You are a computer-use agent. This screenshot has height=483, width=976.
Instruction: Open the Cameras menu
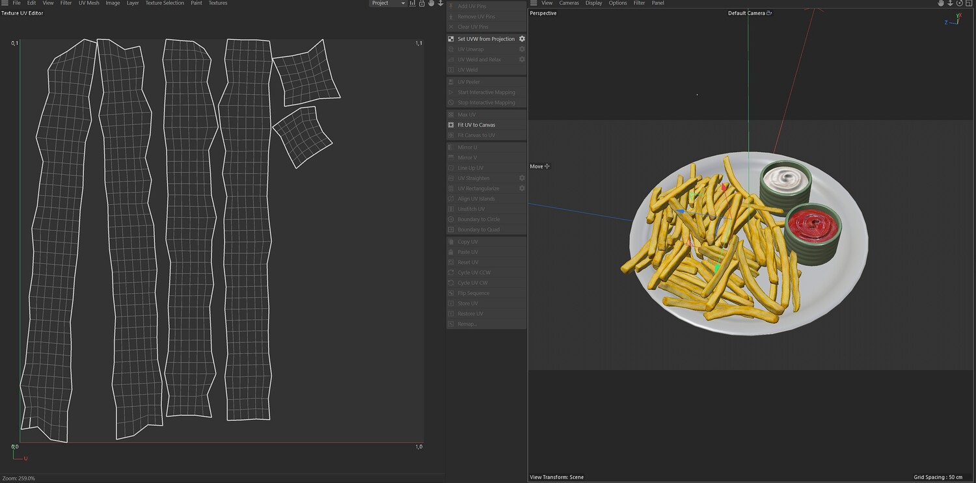569,3
